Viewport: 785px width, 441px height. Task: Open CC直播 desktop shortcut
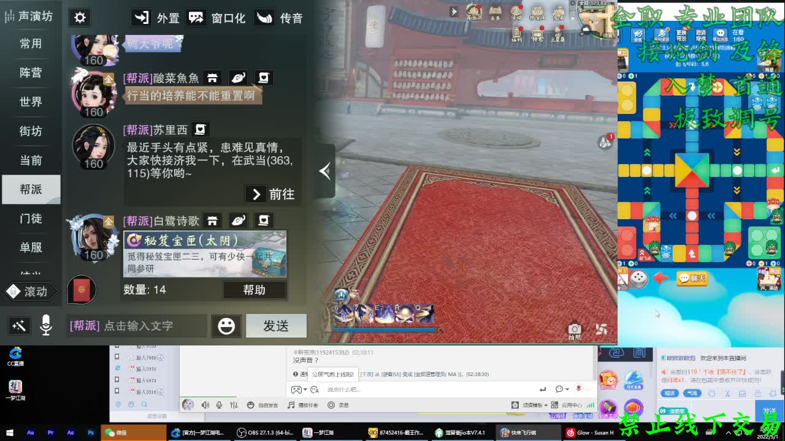pyautogui.click(x=15, y=357)
